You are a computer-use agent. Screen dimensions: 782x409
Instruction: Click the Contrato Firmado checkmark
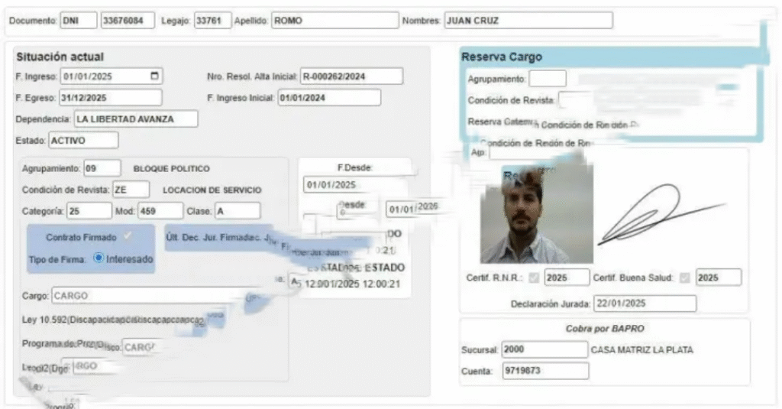tap(128, 236)
